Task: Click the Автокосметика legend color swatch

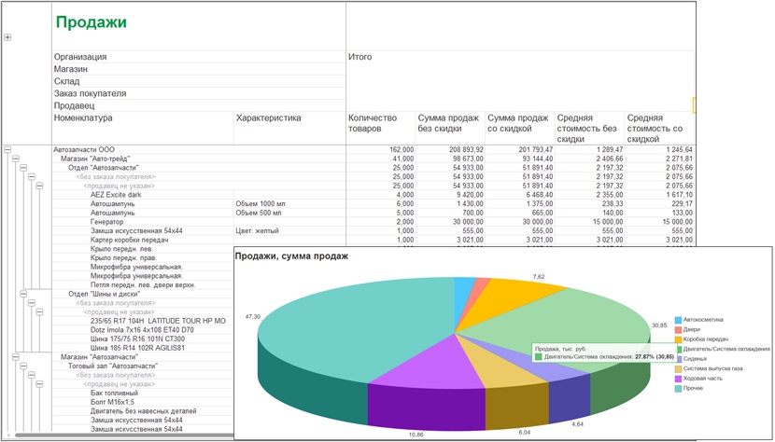Action: [678, 320]
